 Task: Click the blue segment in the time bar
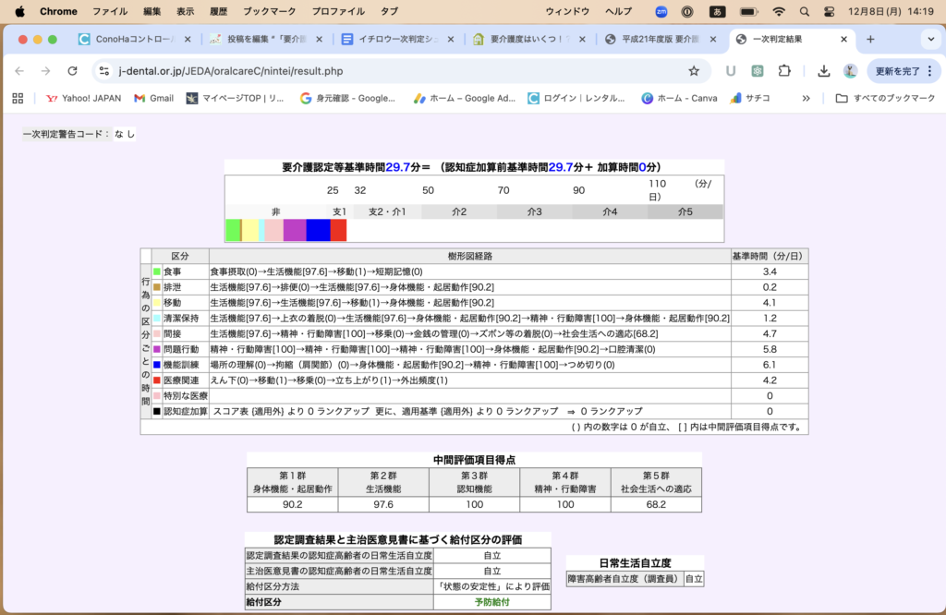tap(318, 230)
